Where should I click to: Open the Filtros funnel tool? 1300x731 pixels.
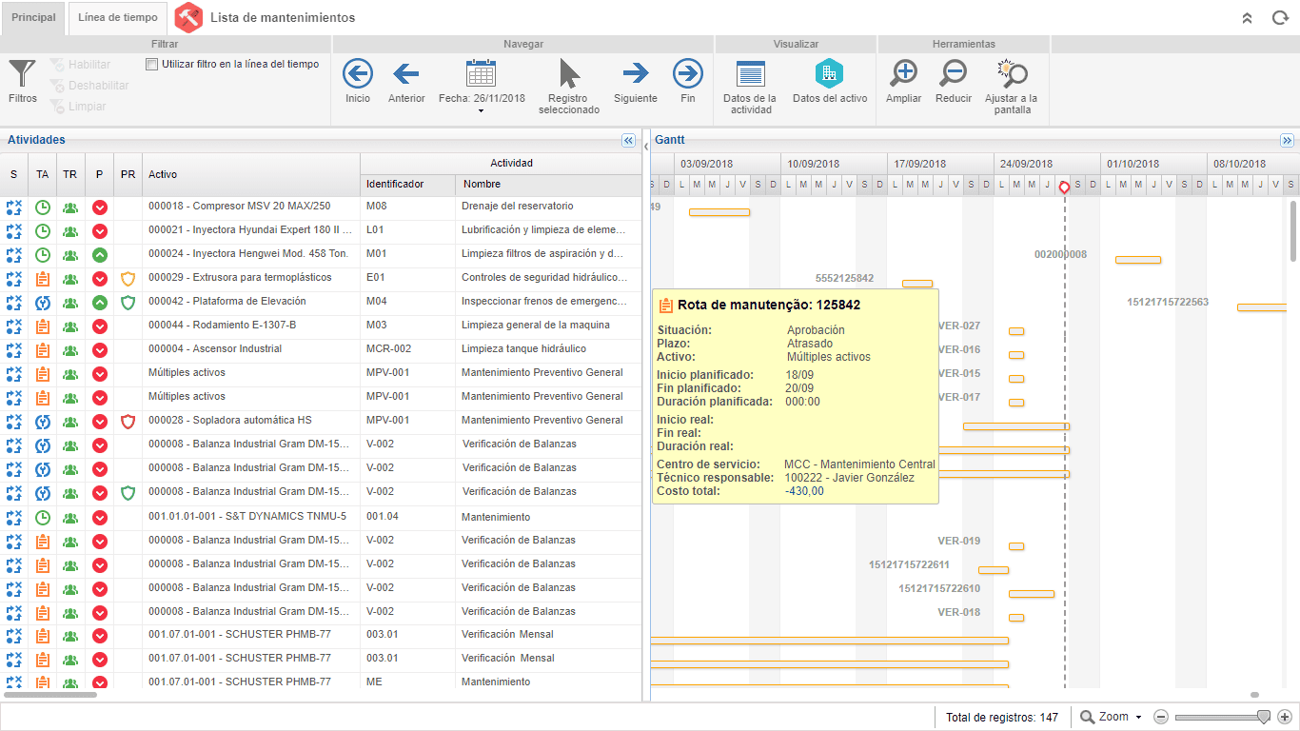click(x=23, y=82)
